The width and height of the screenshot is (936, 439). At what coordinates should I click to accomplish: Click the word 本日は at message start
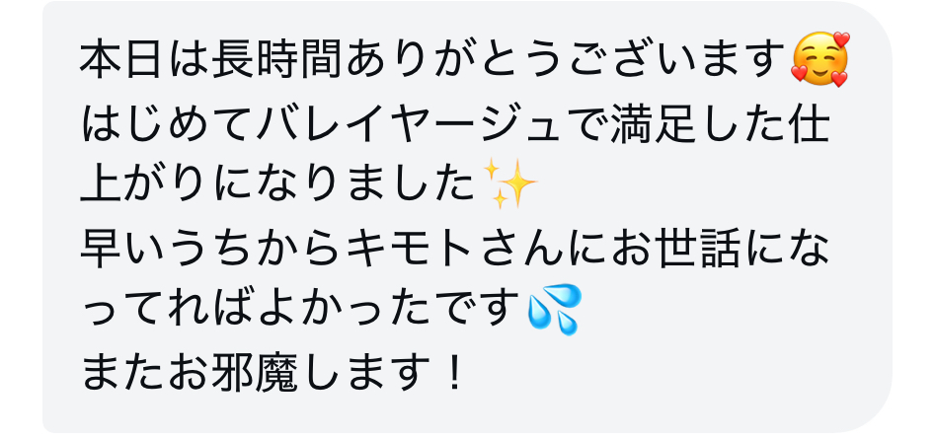[x=146, y=61]
